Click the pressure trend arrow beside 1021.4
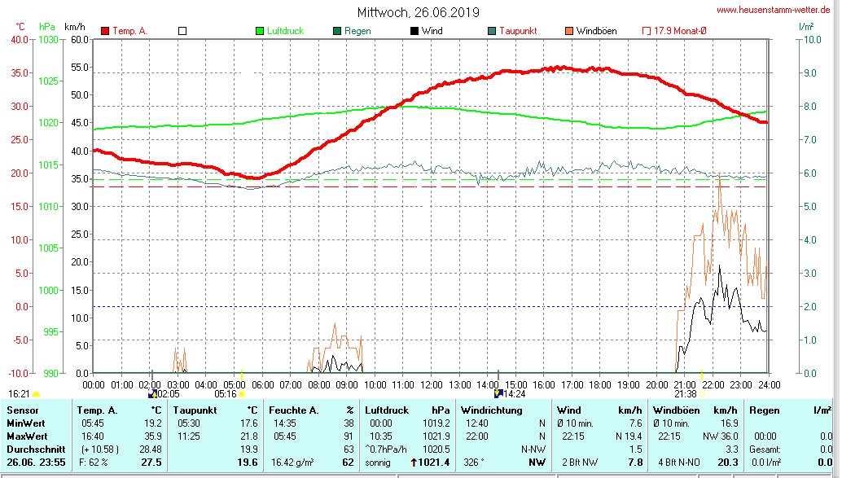 [414, 463]
